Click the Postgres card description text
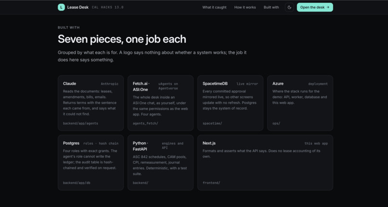Image resolution: width=388 pixels, height=207 pixels. [90, 159]
